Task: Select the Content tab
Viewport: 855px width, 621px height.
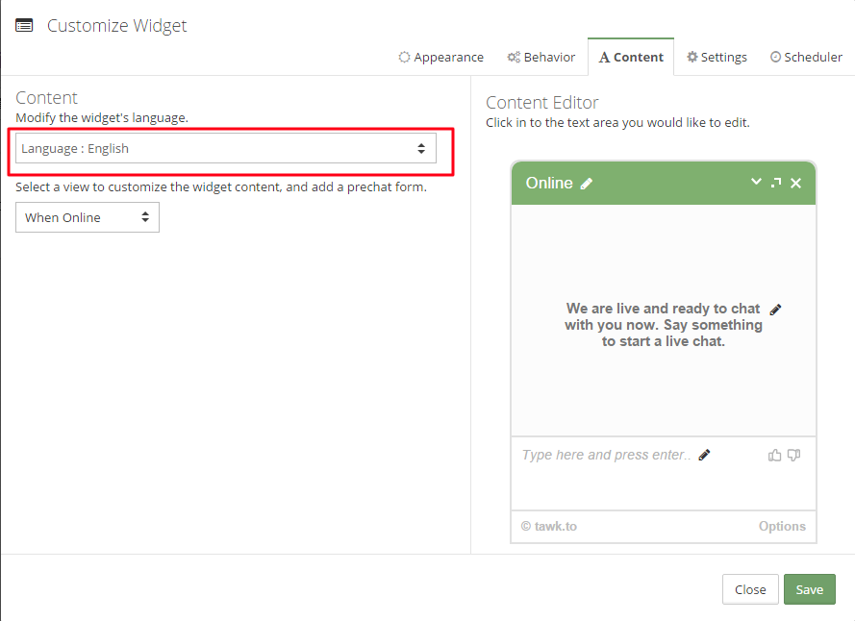Action: (x=631, y=57)
